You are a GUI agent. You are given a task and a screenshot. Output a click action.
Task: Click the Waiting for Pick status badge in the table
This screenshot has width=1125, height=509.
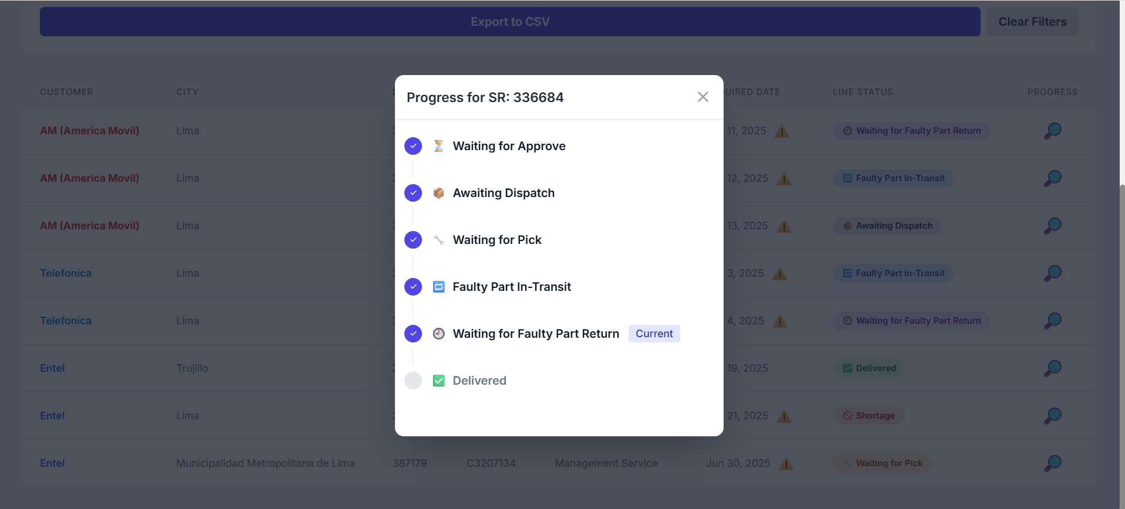[x=882, y=463]
